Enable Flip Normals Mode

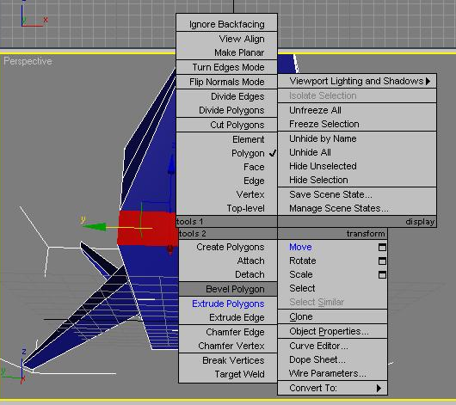point(227,82)
